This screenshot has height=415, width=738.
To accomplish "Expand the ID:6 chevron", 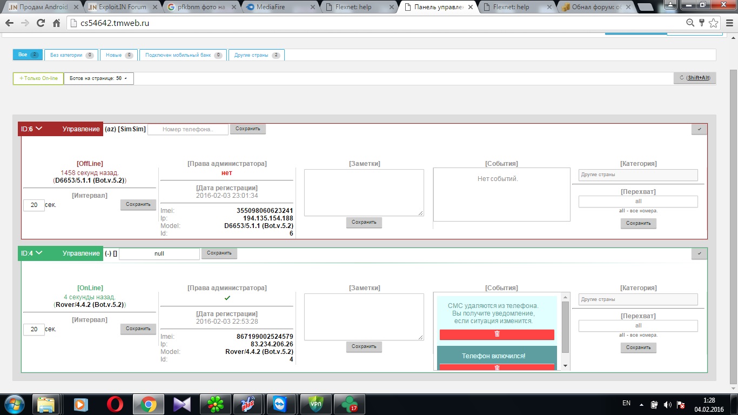I will (39, 129).
